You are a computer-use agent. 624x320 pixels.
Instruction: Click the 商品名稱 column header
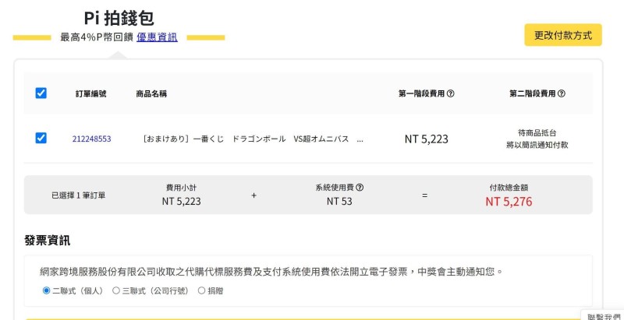pyautogui.click(x=151, y=93)
